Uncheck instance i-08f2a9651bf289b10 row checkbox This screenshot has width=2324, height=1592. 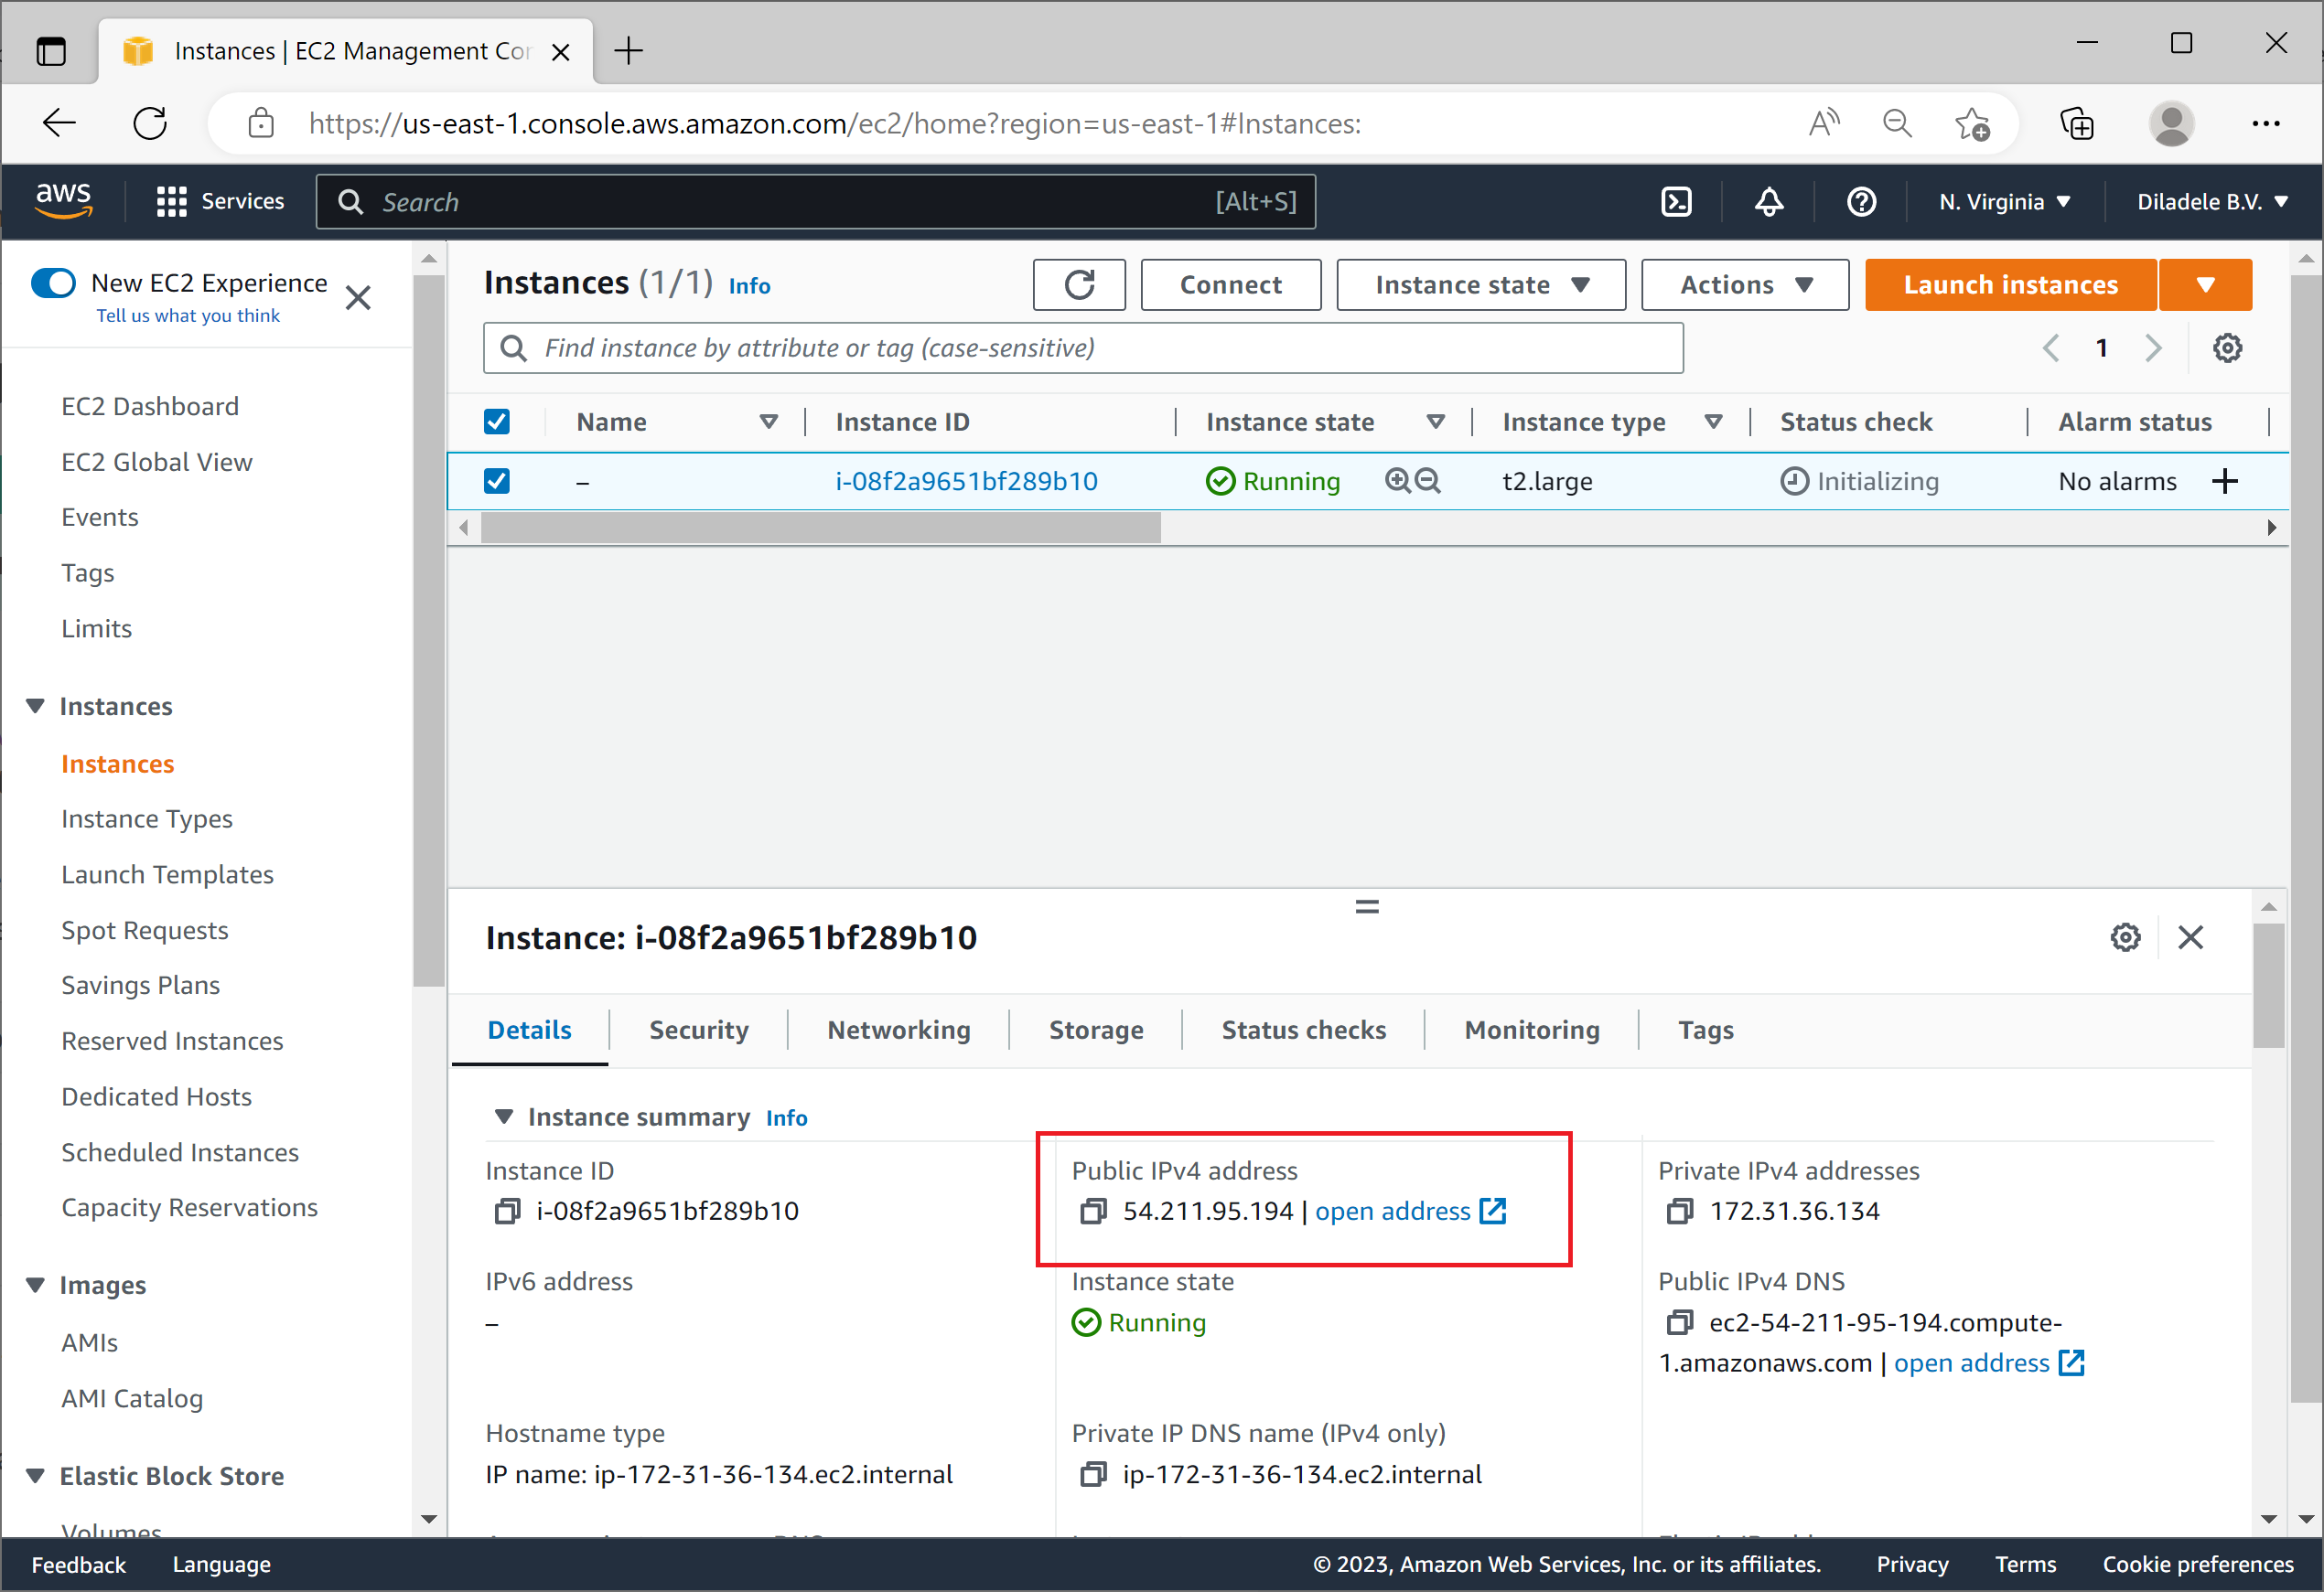[x=497, y=481]
